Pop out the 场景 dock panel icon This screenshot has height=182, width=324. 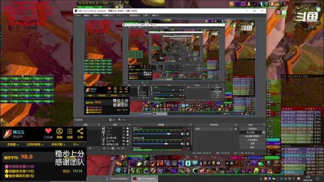(99, 125)
